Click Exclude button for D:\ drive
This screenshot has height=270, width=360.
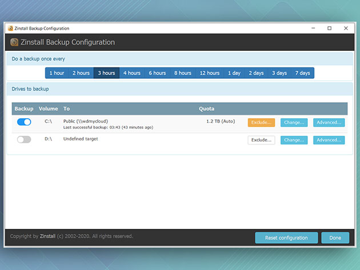click(x=261, y=140)
